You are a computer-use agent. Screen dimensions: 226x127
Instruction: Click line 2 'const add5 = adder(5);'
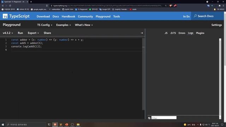(x=27, y=43)
